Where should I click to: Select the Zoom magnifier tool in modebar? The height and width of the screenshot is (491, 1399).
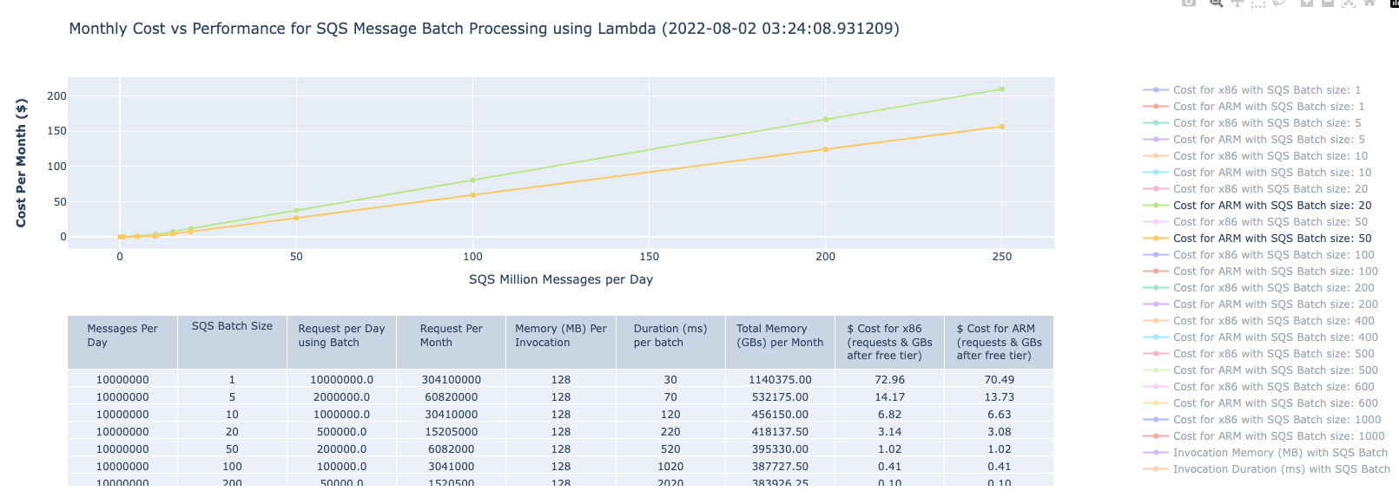(x=1217, y=3)
